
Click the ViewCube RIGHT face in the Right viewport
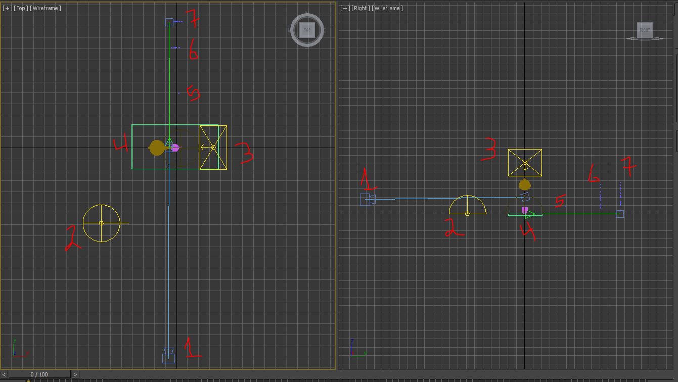tap(644, 30)
